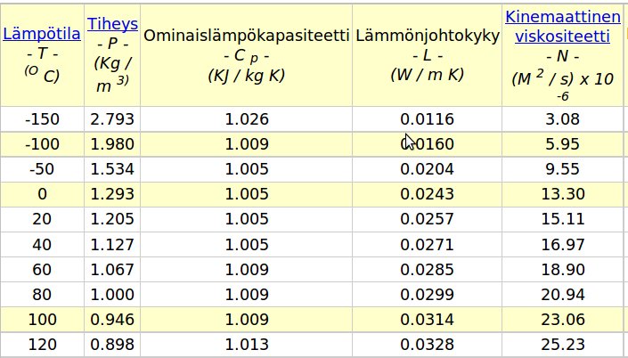Select the temperature cell -150

pos(42,118)
